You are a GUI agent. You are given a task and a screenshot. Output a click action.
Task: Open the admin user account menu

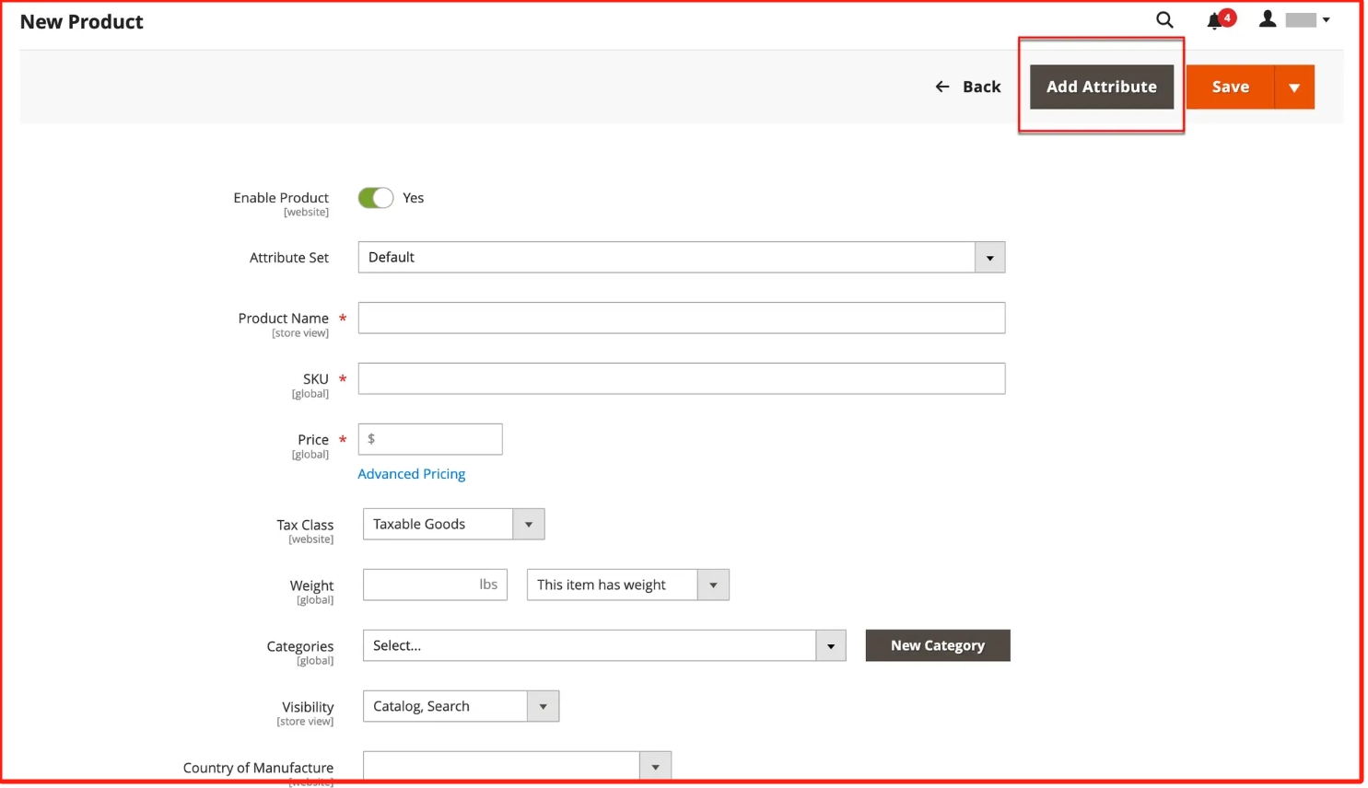1294,20
